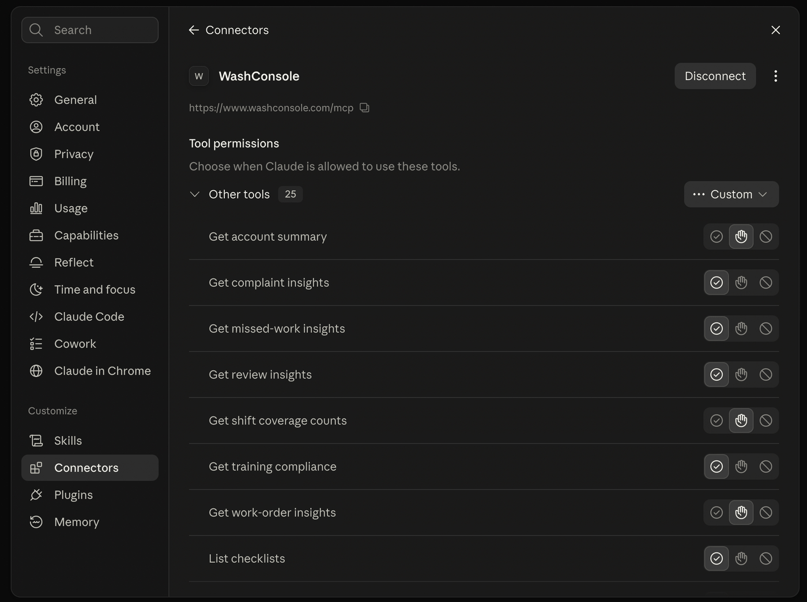This screenshot has width=807, height=602.
Task: Block the Get shift coverage counts tool
Action: pyautogui.click(x=765, y=421)
